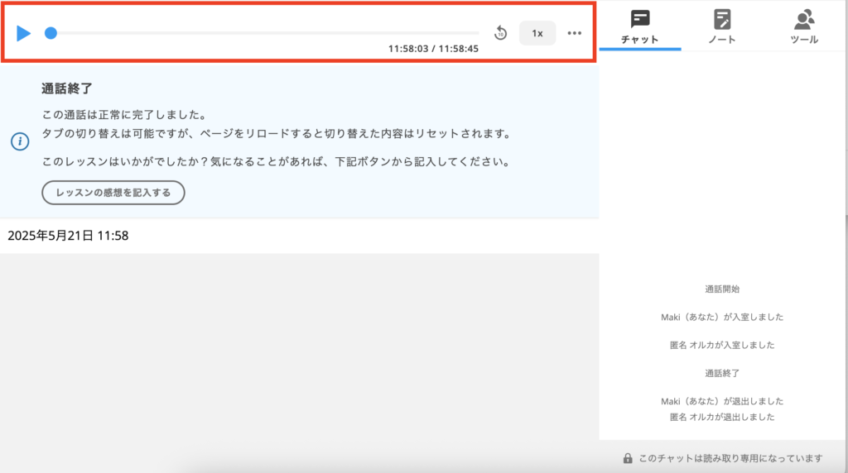Click the note pencil icon

722,19
